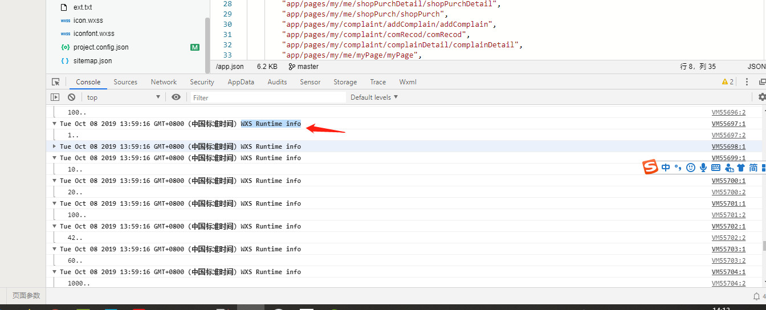This screenshot has height=310, width=766.
Task: Focus the console Filter input field
Action: coord(268,97)
